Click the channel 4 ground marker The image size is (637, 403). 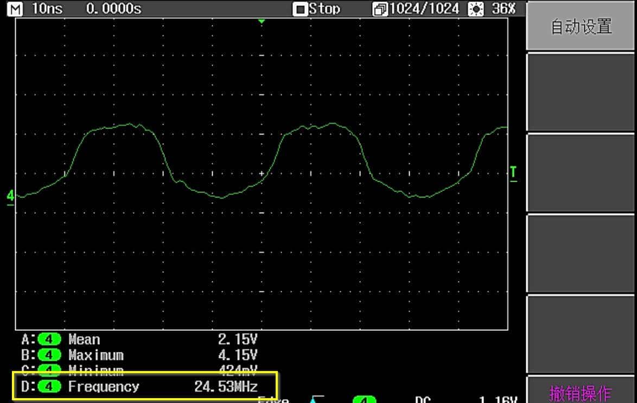pos(10,196)
